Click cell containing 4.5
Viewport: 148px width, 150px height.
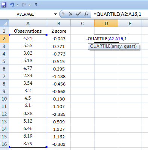pos(28,99)
